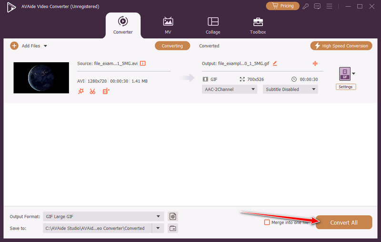Open folder icon next to Save to
381x242 pixels.
coord(173,228)
